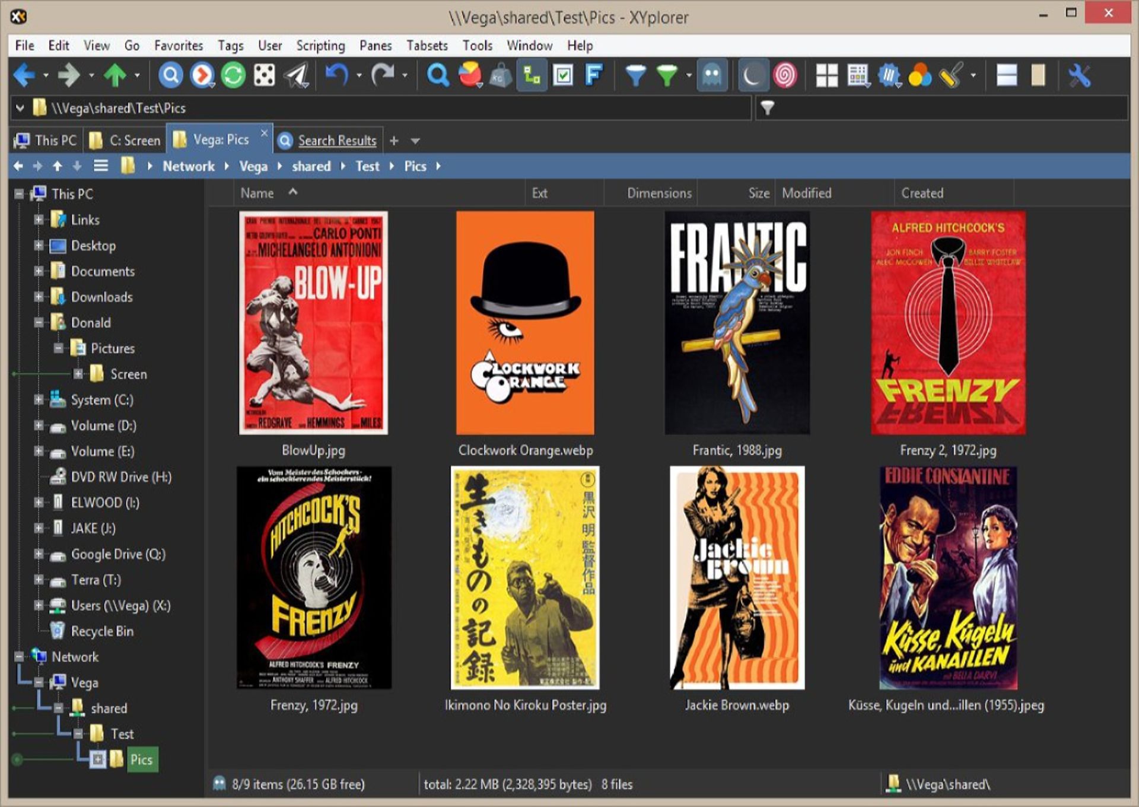The image size is (1139, 807).
Task: Click the shared breadcrumb segment
Action: (311, 166)
